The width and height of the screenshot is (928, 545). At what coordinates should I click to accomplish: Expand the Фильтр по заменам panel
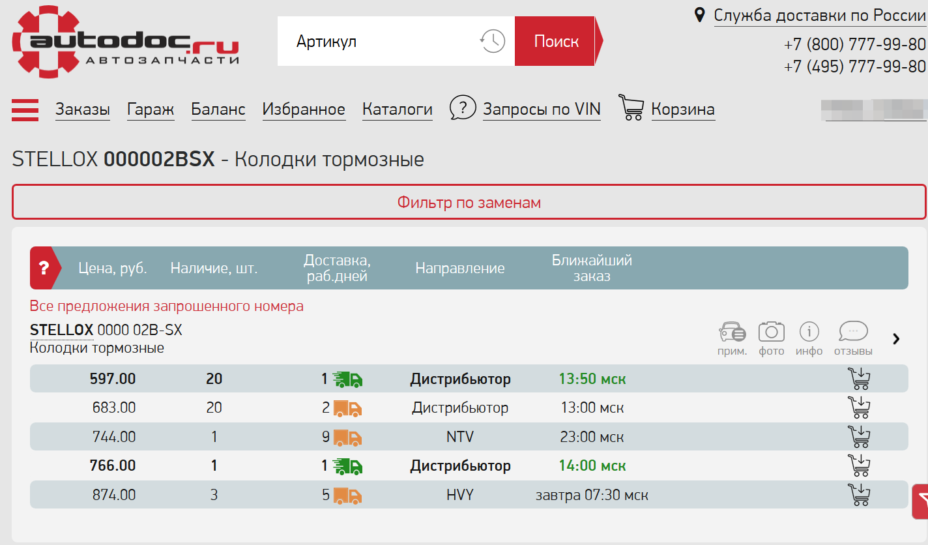[x=469, y=202]
